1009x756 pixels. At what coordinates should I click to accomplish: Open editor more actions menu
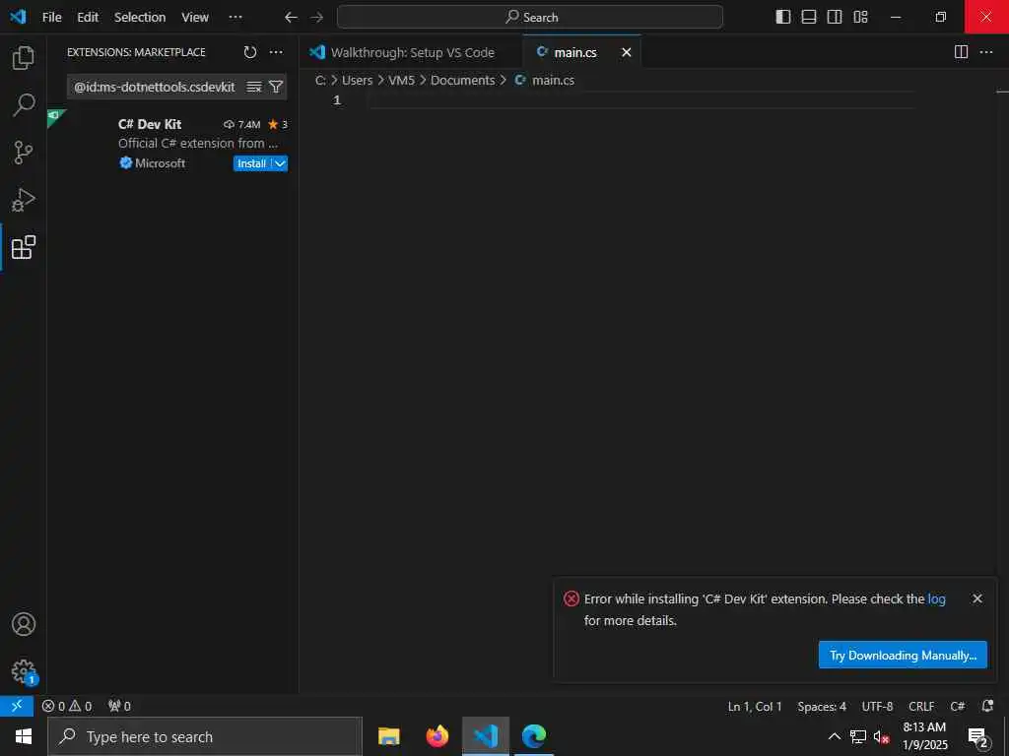pyautogui.click(x=986, y=53)
